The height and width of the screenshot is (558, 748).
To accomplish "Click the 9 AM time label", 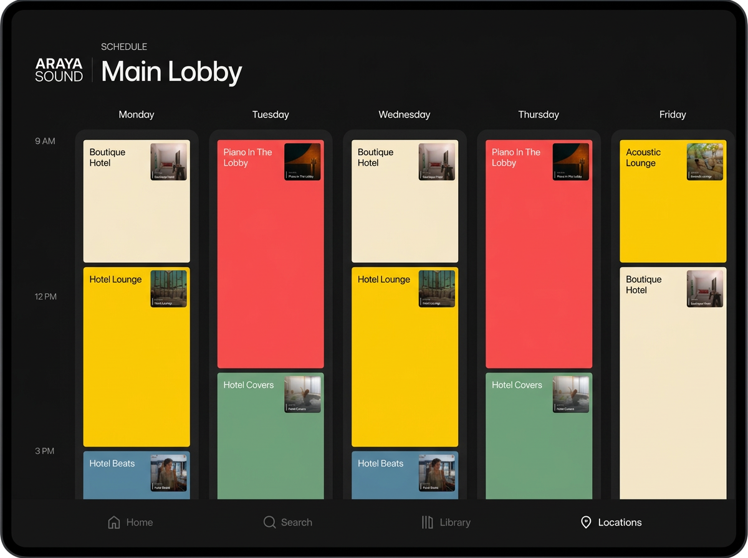I will point(45,141).
